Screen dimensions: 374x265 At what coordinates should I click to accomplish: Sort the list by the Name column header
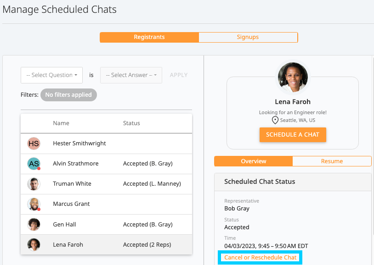(x=61, y=123)
